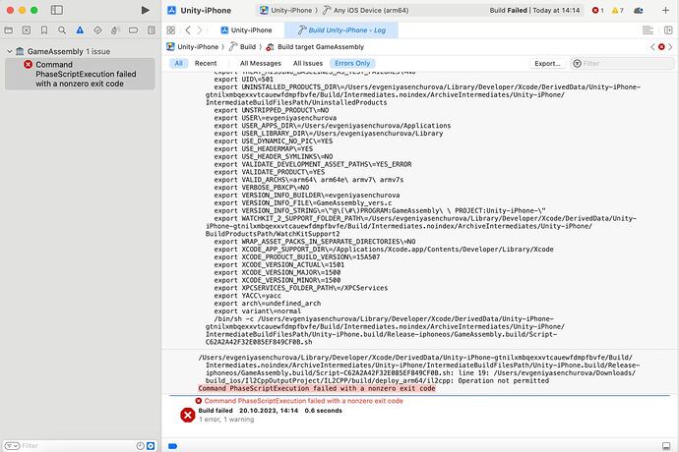The image size is (679, 452).
Task: Click the Build failed 20.10.2023 summary row
Action: click(x=270, y=411)
